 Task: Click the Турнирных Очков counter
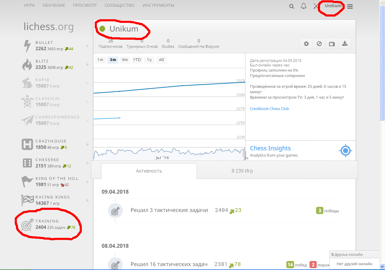pyautogui.click(x=142, y=44)
